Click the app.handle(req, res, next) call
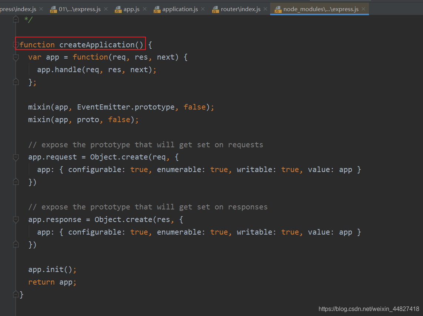This screenshot has width=423, height=316. tap(97, 70)
